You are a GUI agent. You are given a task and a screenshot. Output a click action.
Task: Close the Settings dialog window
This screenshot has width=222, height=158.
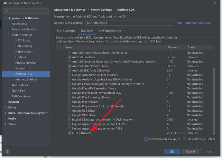215,3
